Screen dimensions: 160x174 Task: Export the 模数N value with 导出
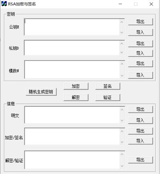pyautogui.click(x=140, y=64)
